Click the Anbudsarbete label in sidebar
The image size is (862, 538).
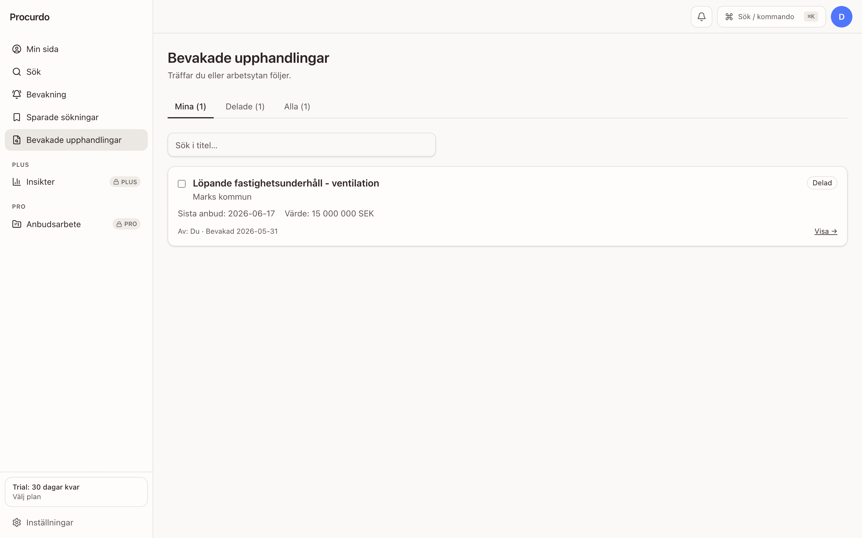coord(54,224)
